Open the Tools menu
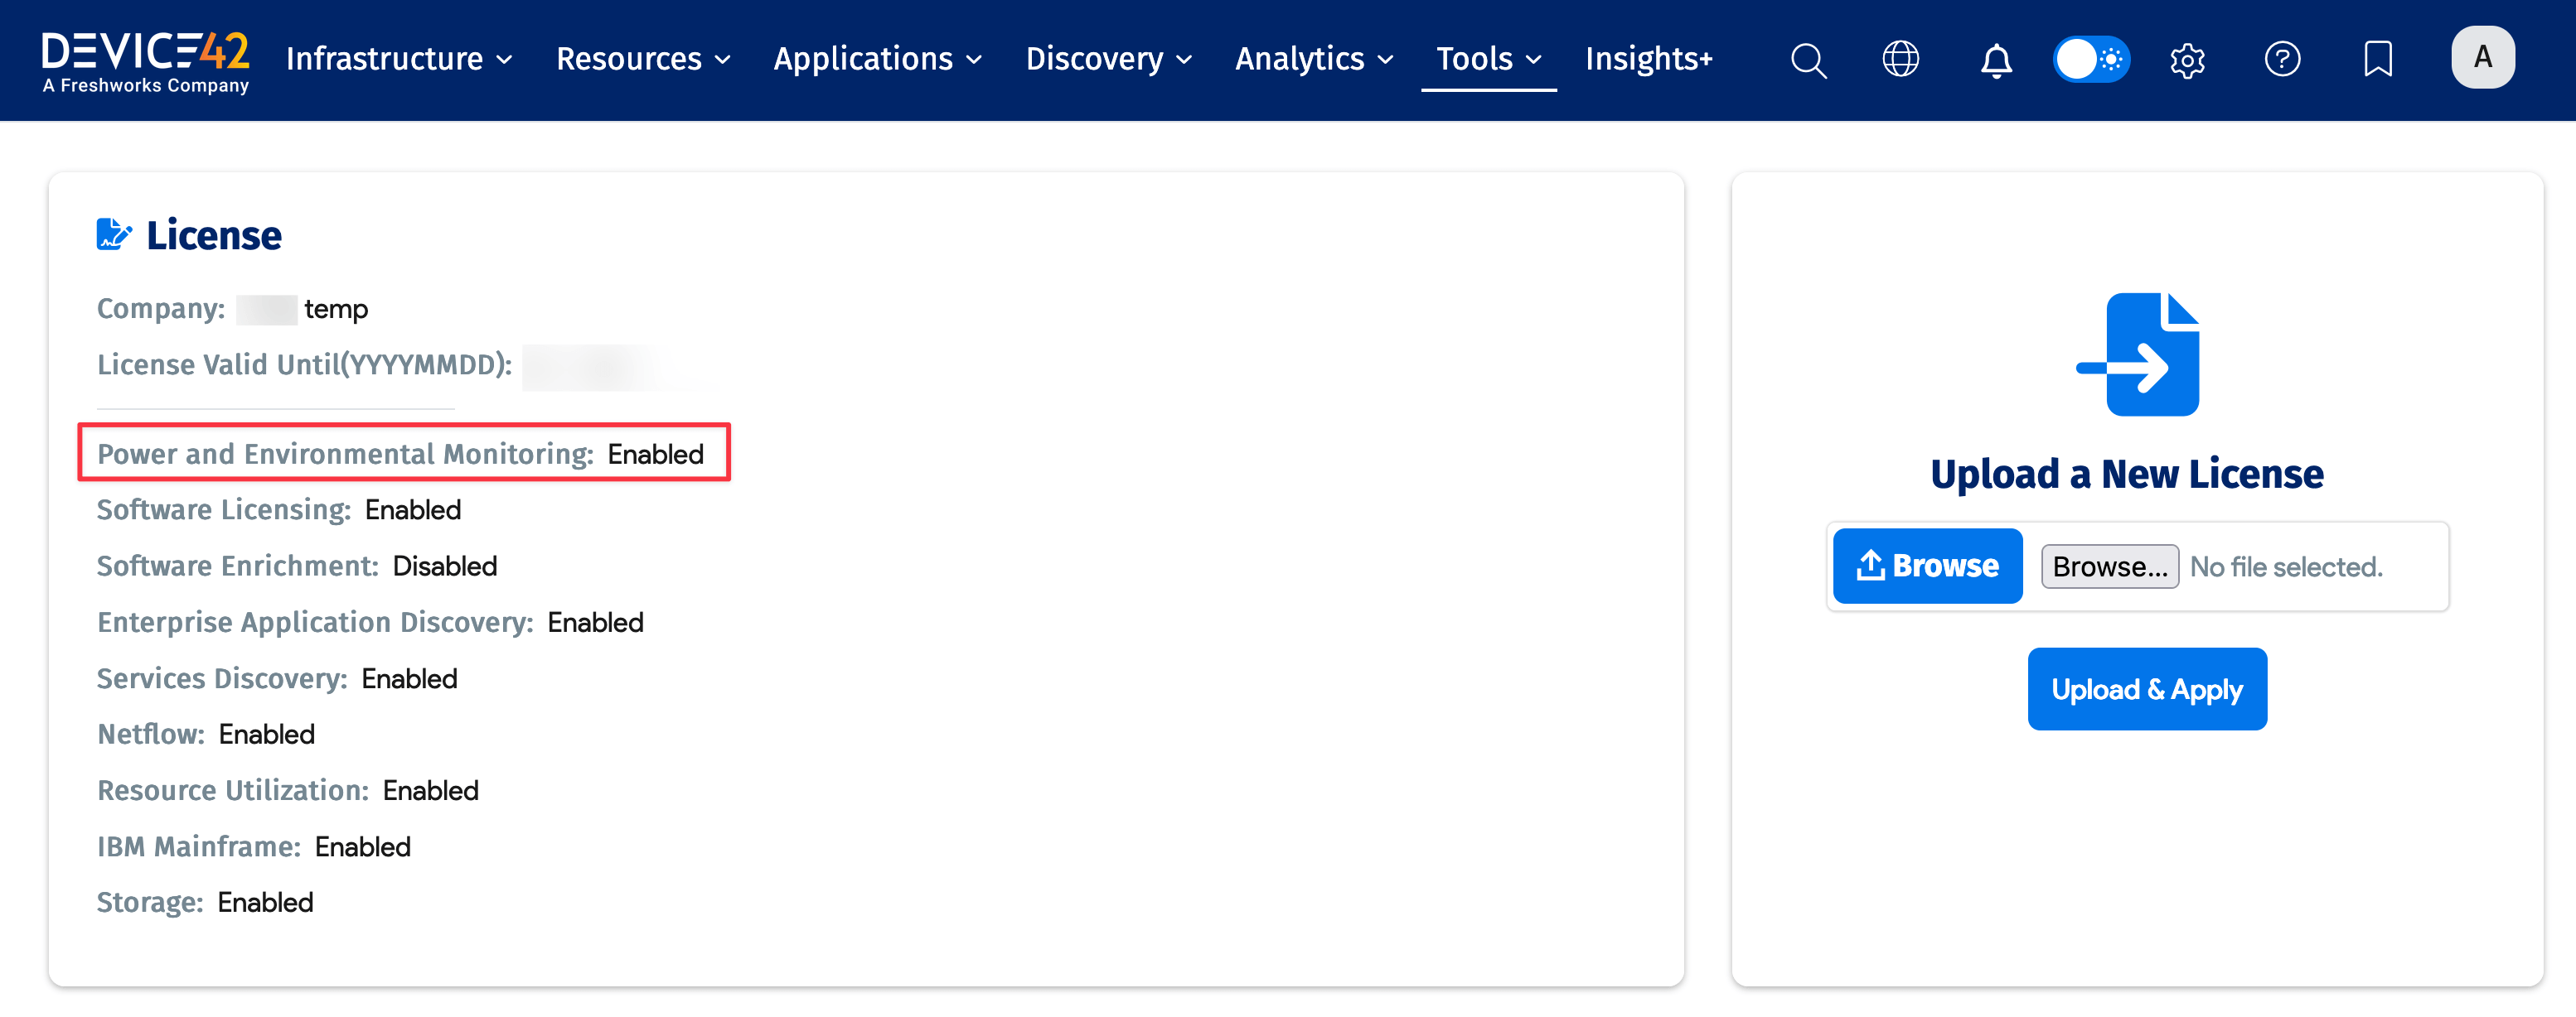Viewport: 2576px width, 1017px height. 1488,59
